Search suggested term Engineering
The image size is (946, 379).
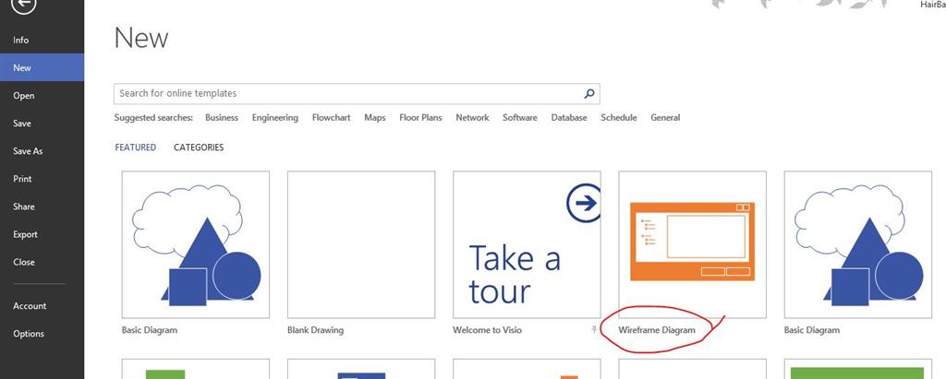point(275,117)
